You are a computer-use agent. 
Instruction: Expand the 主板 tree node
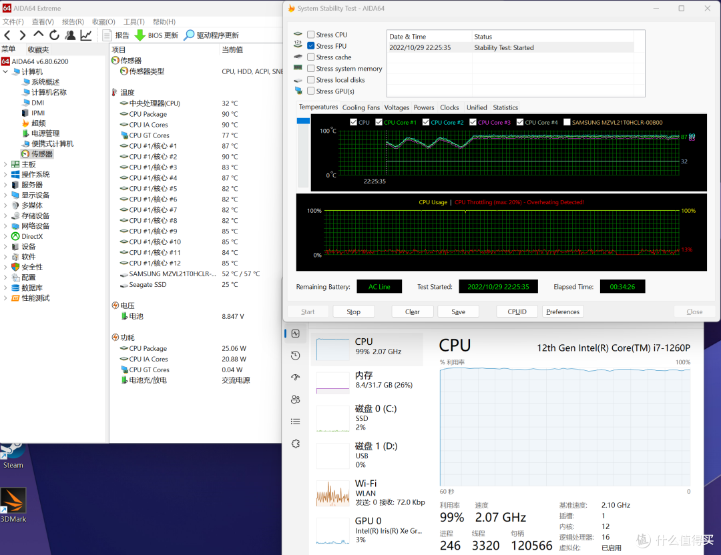(5, 165)
